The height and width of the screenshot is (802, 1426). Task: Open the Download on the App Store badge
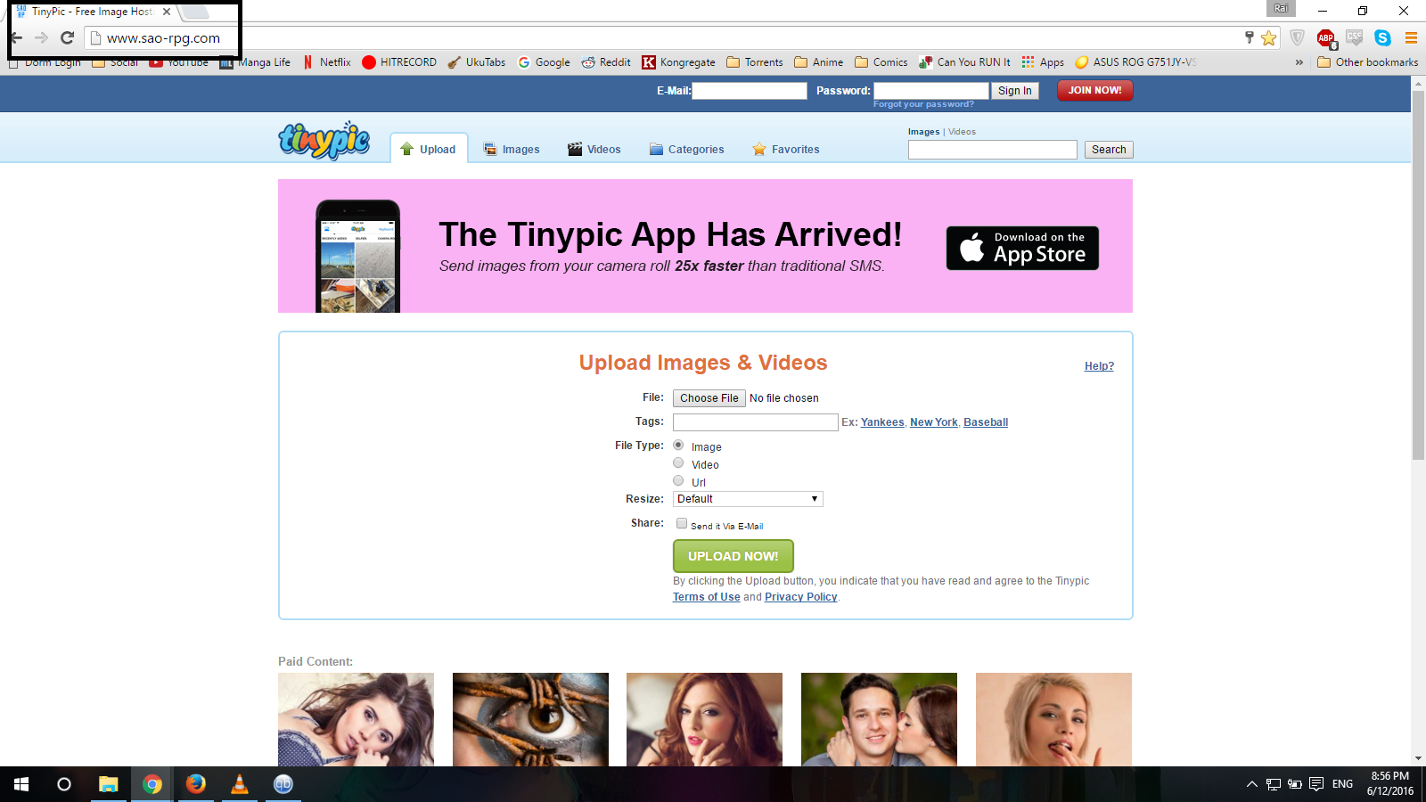pos(1022,248)
